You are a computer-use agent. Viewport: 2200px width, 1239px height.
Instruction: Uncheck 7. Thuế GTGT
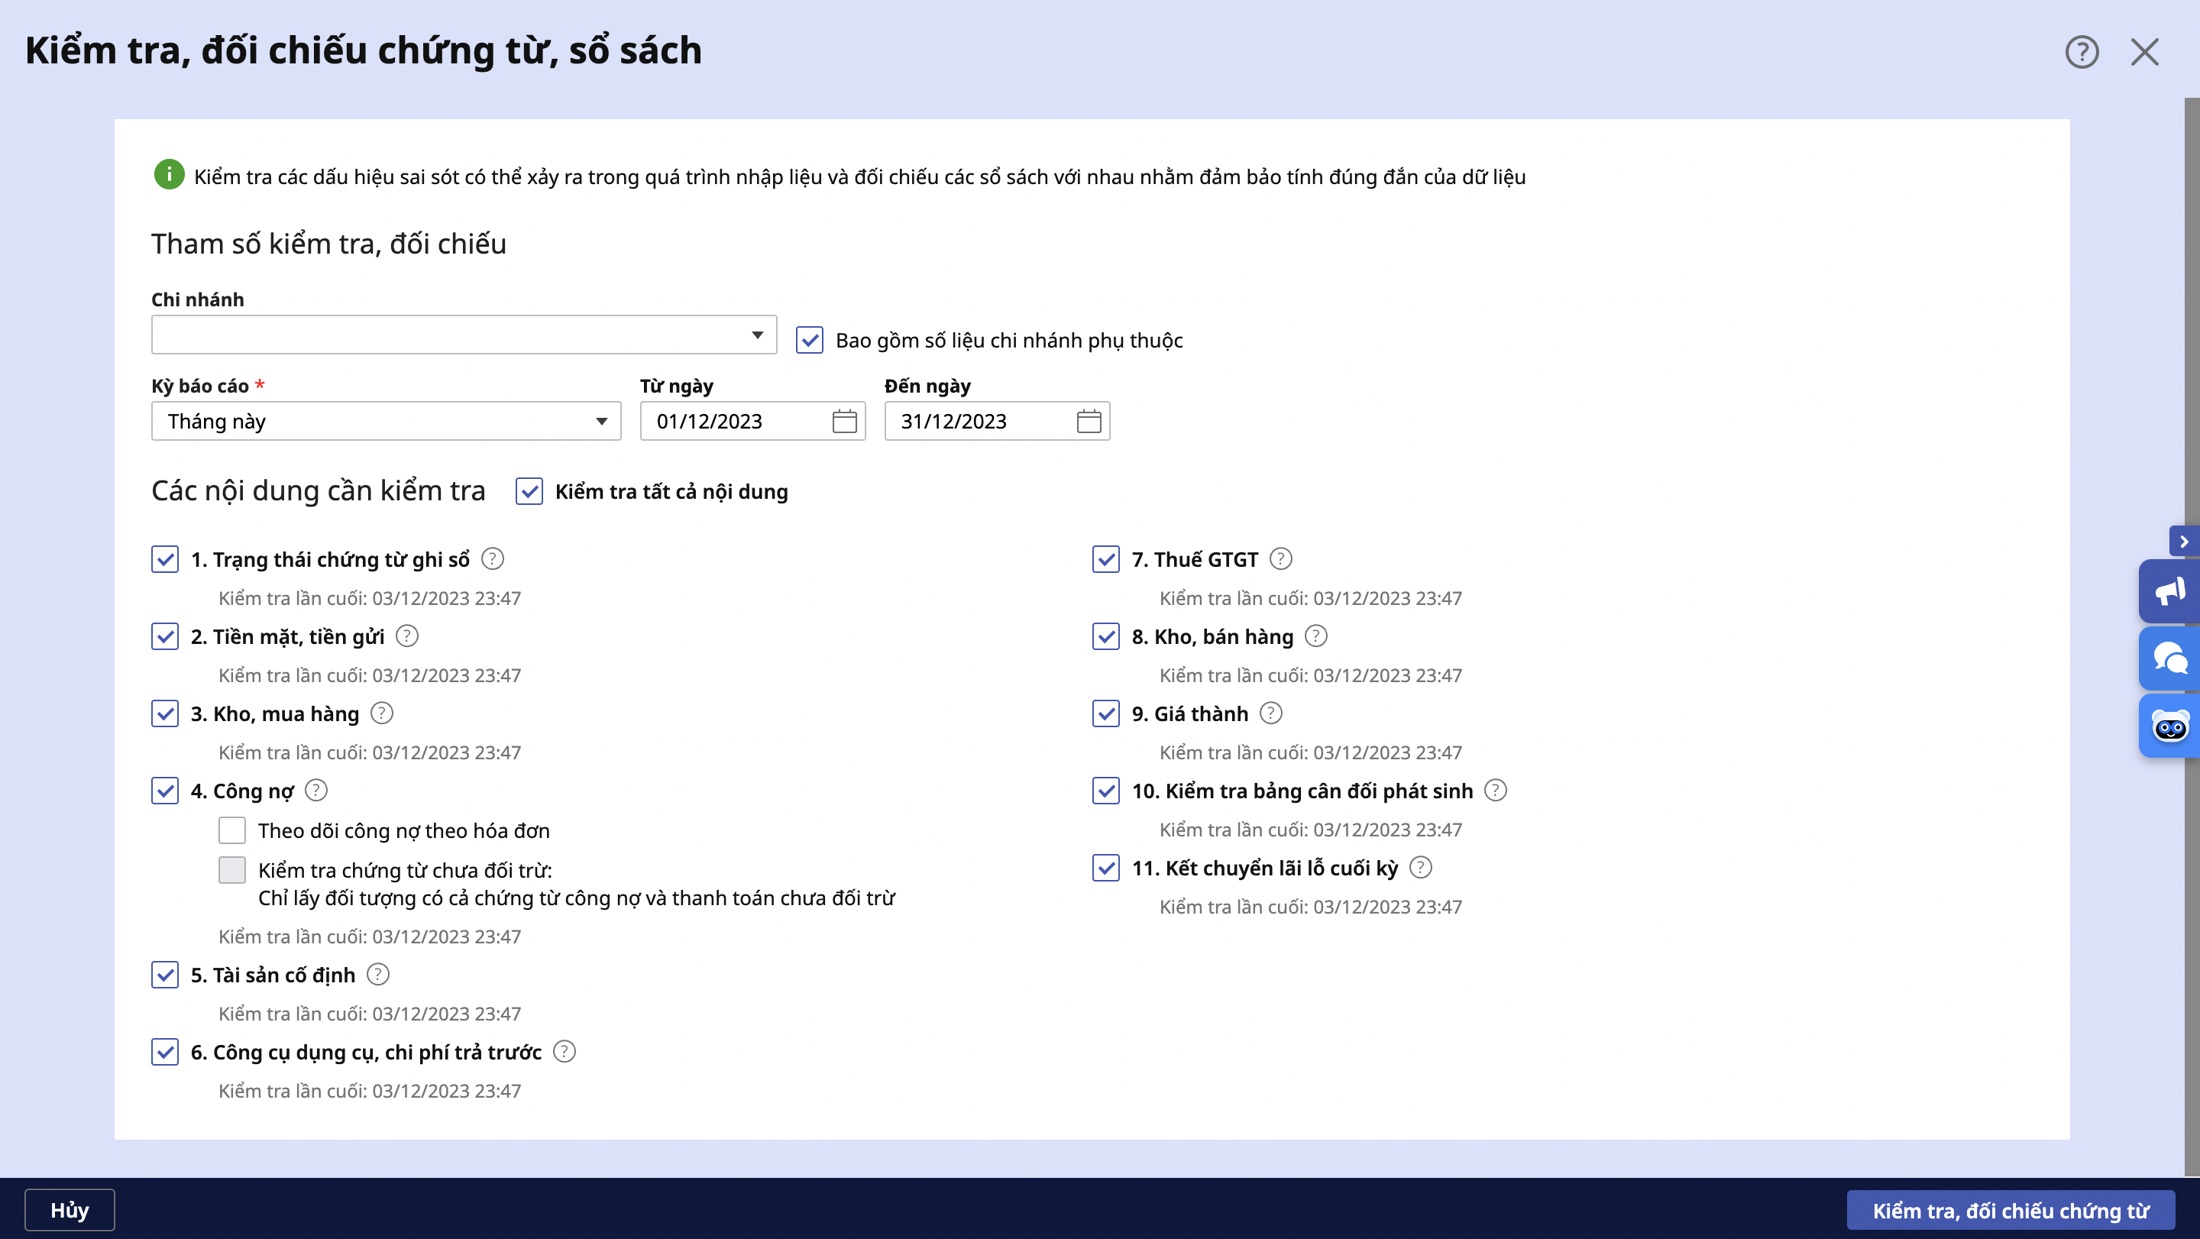1106,559
